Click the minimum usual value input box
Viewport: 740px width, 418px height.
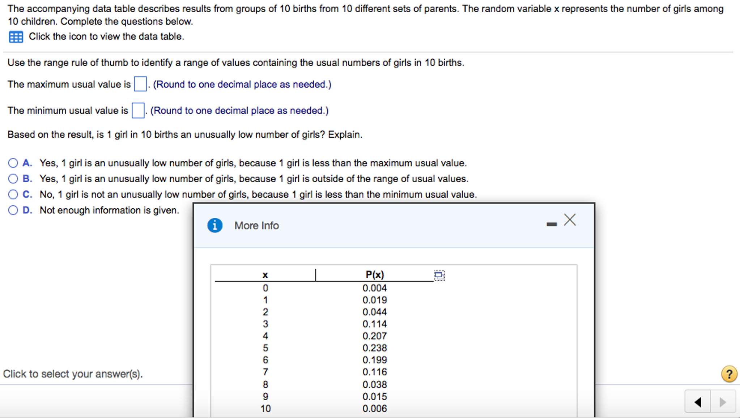point(137,110)
